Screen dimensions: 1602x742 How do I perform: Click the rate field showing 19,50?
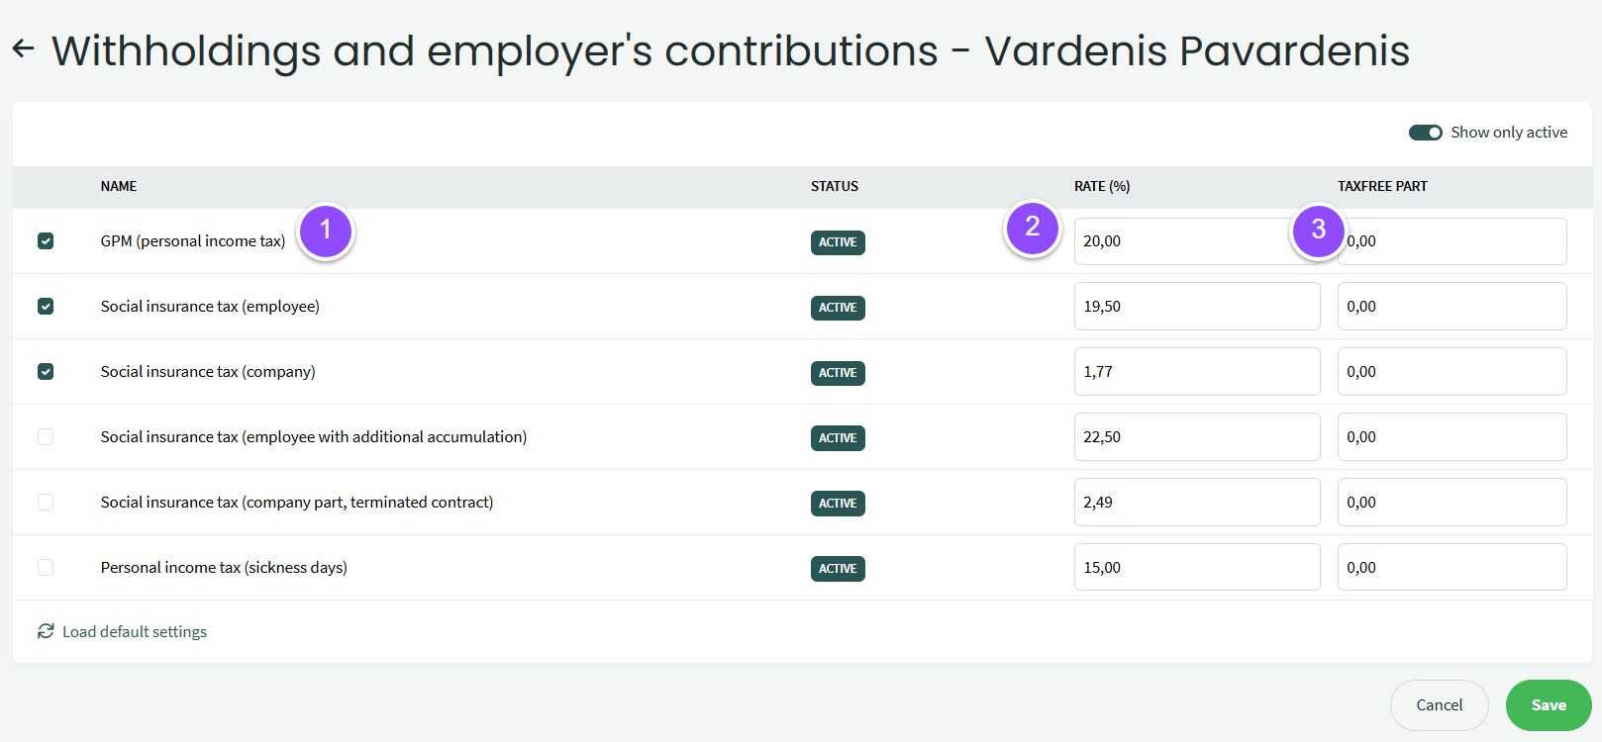point(1196,307)
